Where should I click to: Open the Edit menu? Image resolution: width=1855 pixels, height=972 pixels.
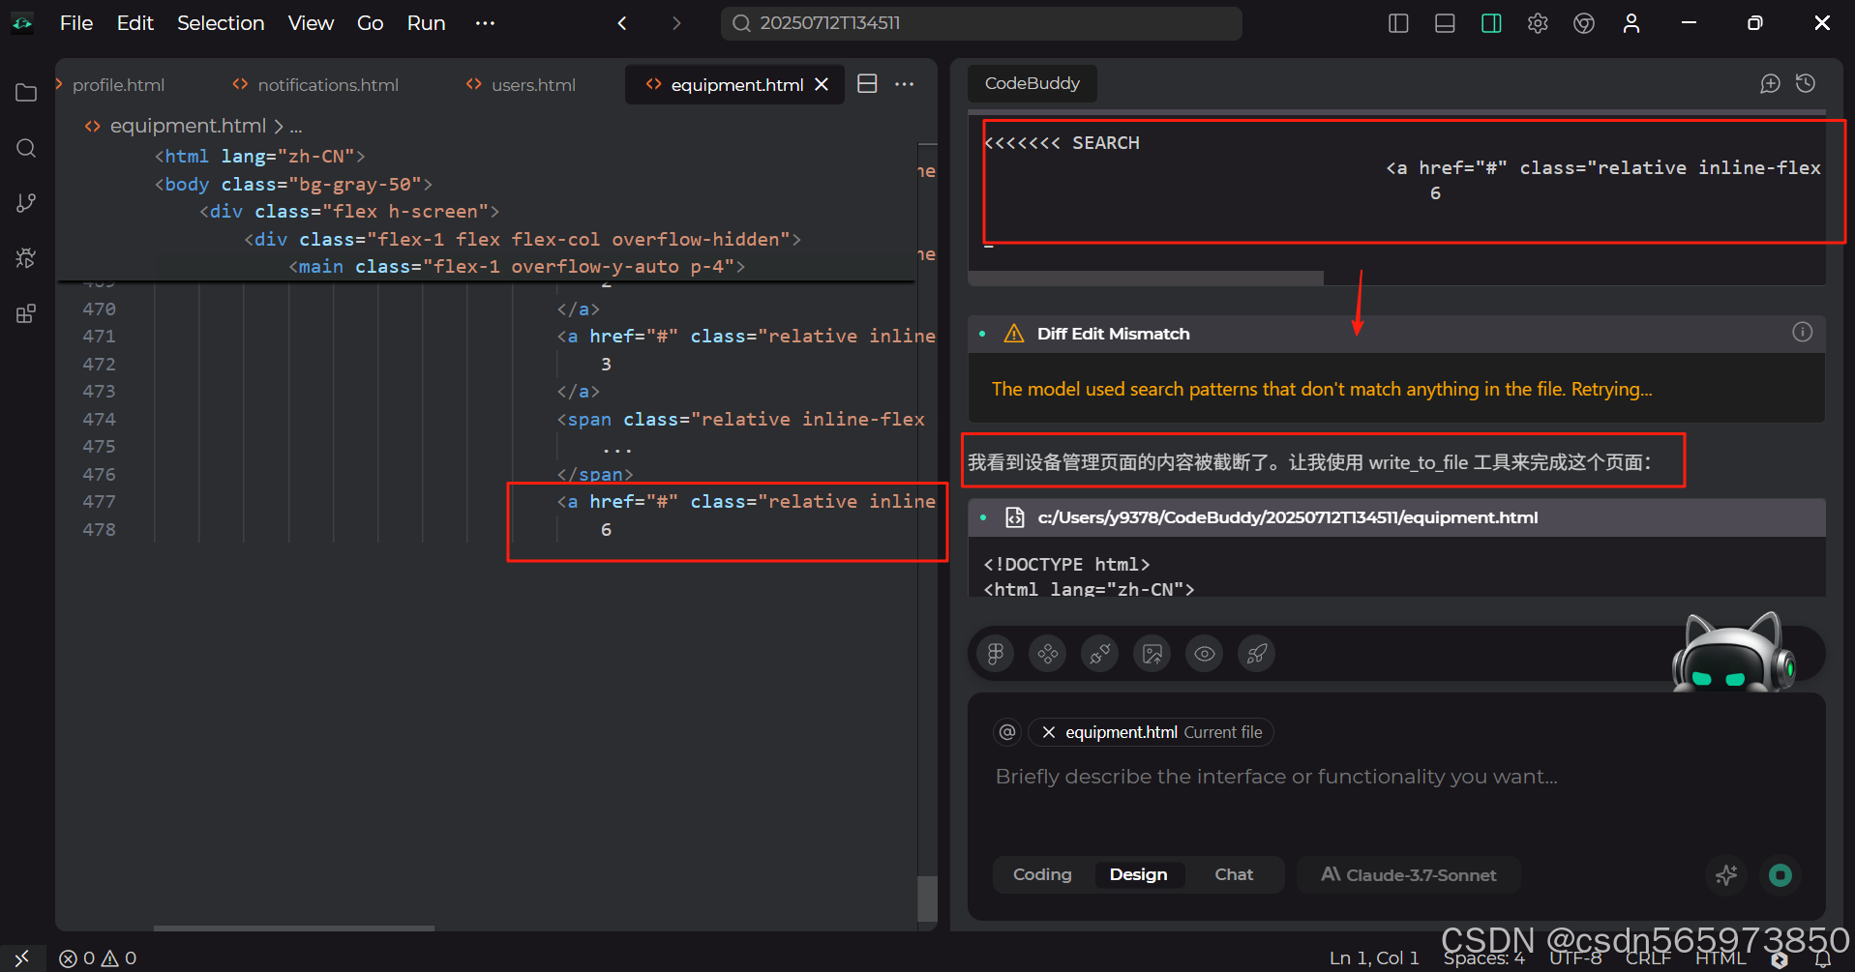(x=135, y=23)
